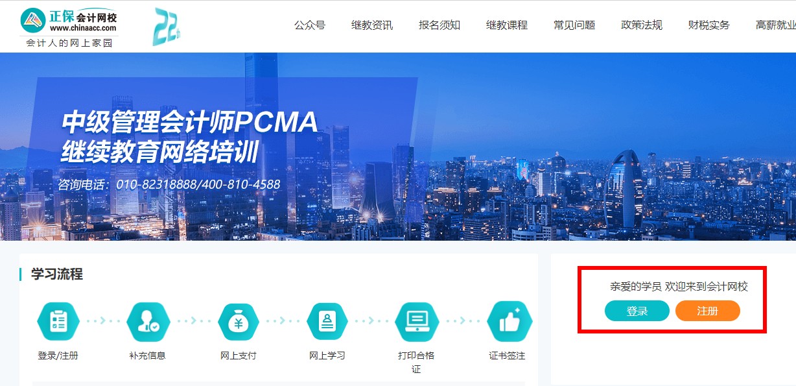Click the orange 注册 button

click(708, 311)
